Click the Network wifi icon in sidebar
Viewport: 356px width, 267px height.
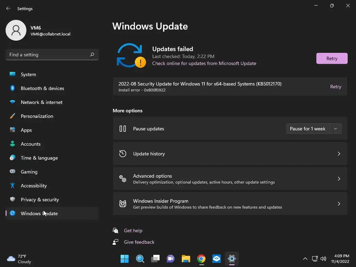point(13,102)
